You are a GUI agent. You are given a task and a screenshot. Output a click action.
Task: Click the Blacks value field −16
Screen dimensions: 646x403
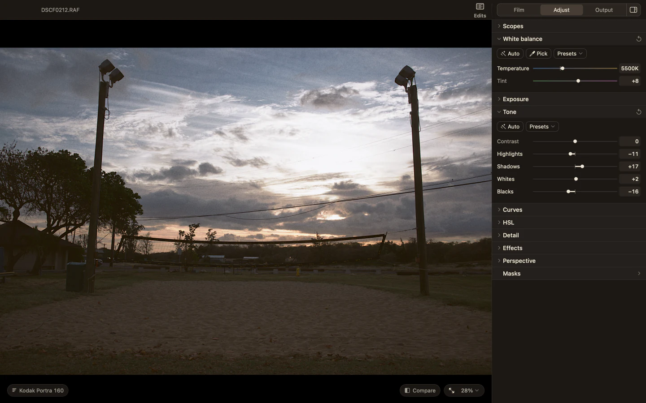coord(630,192)
